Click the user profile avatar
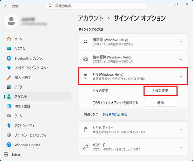This screenshot has width=193, height=161. tap(11, 21)
